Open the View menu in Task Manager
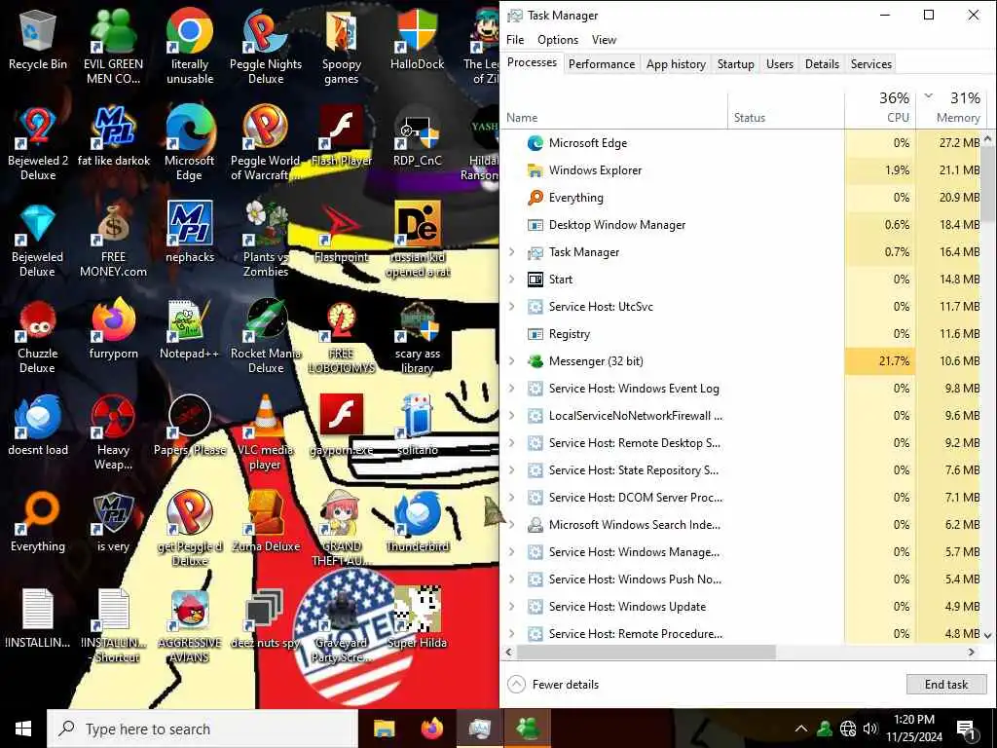 (x=604, y=39)
